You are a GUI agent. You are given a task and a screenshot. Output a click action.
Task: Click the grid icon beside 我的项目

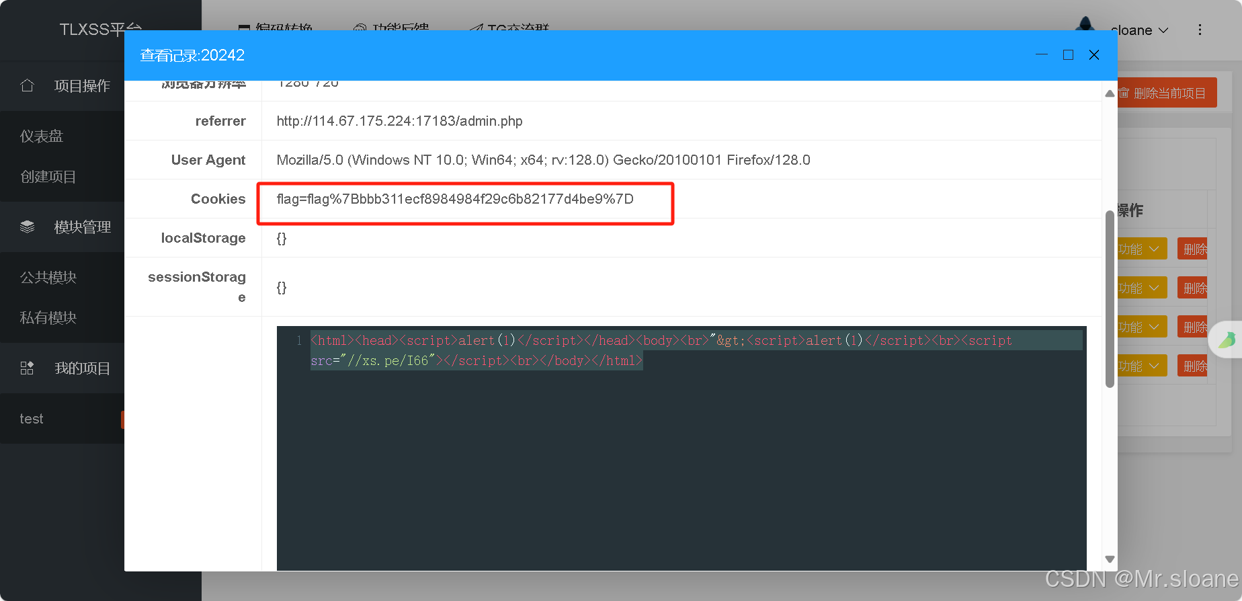tap(27, 368)
